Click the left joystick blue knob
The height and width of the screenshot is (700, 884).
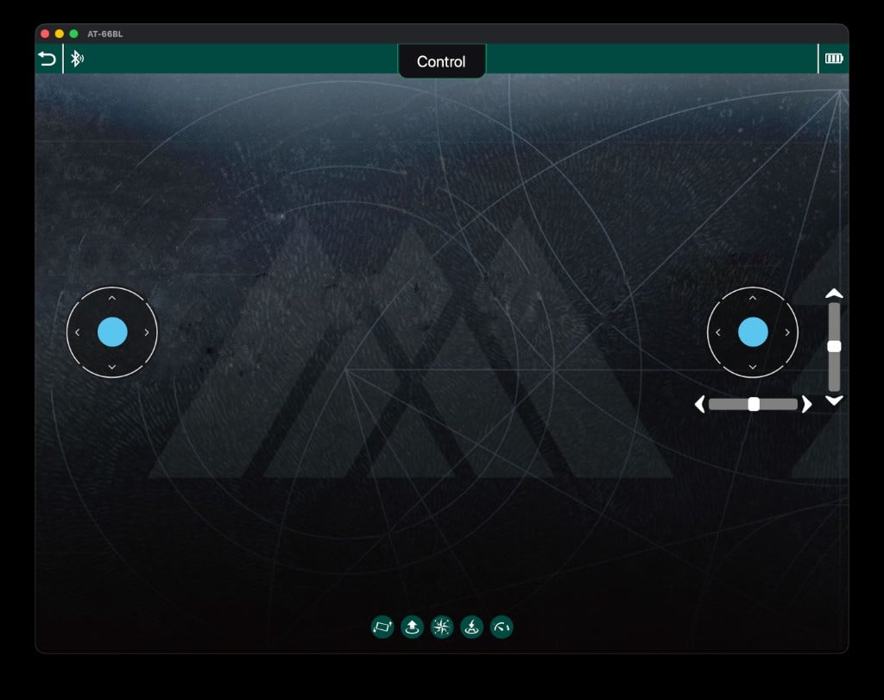click(112, 332)
